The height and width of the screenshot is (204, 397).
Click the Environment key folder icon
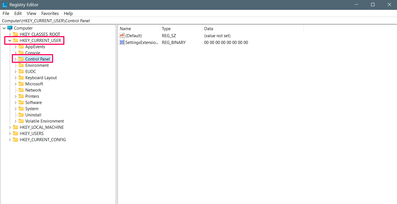click(21, 65)
